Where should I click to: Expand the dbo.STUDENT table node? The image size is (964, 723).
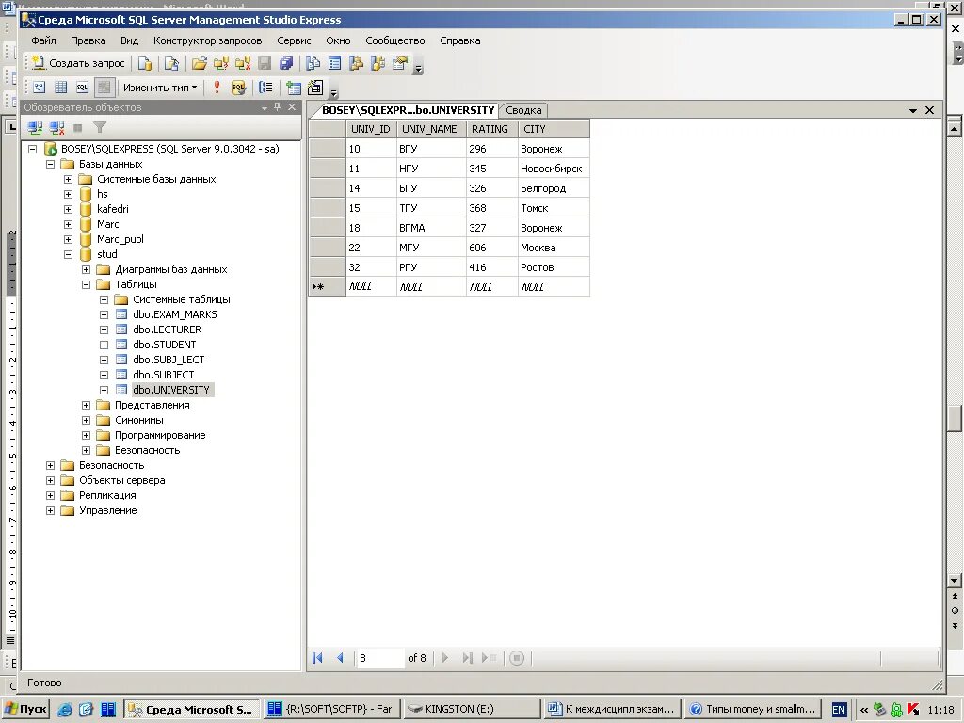pyautogui.click(x=104, y=345)
